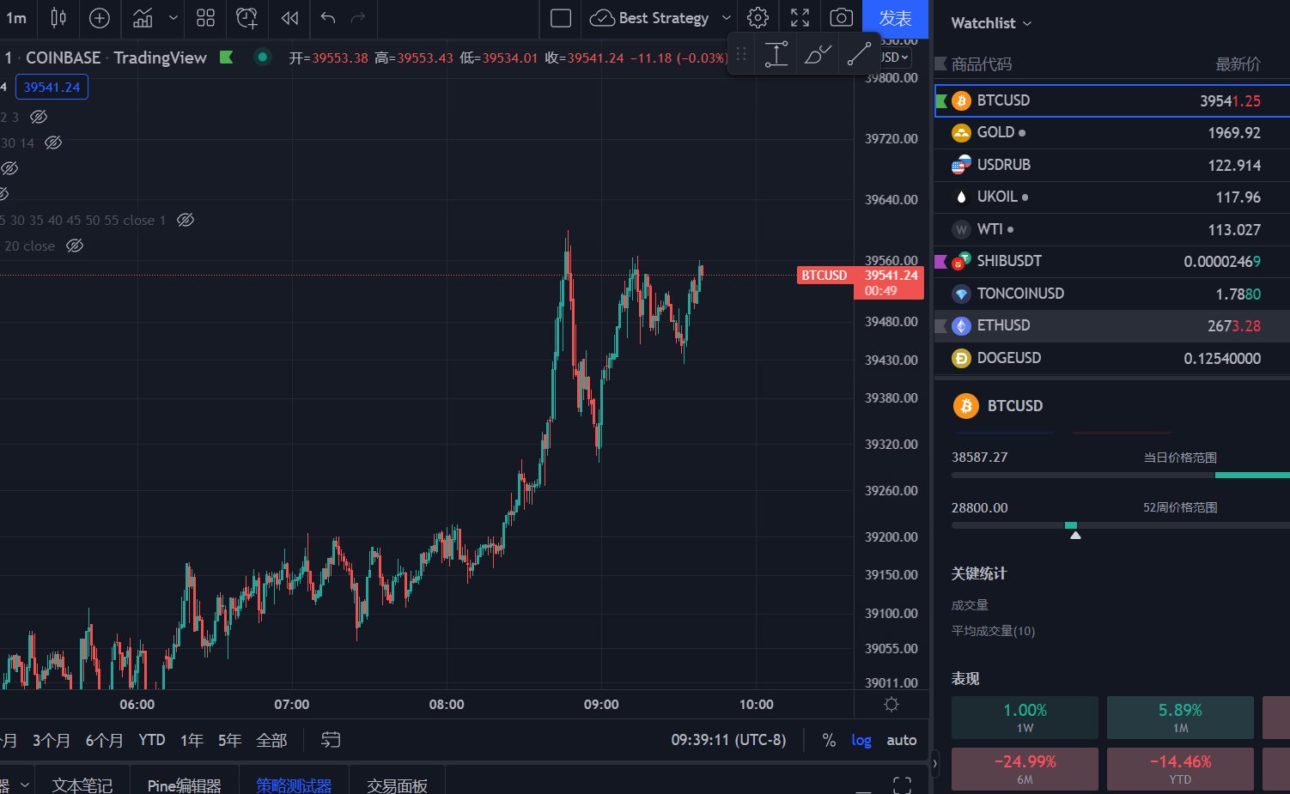The width and height of the screenshot is (1290, 794).
Task: Select BTCUSD in the watchlist
Action: pos(1112,100)
